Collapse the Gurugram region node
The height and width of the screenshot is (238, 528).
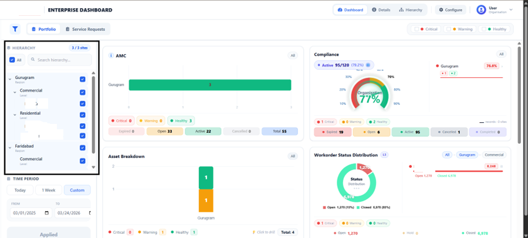[x=10, y=79]
